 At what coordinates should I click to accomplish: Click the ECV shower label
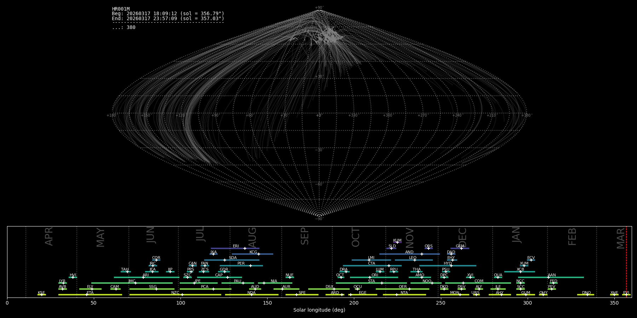(x=531, y=258)
